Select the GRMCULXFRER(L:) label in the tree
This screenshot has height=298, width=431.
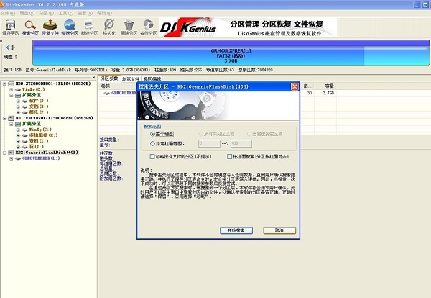(x=41, y=158)
